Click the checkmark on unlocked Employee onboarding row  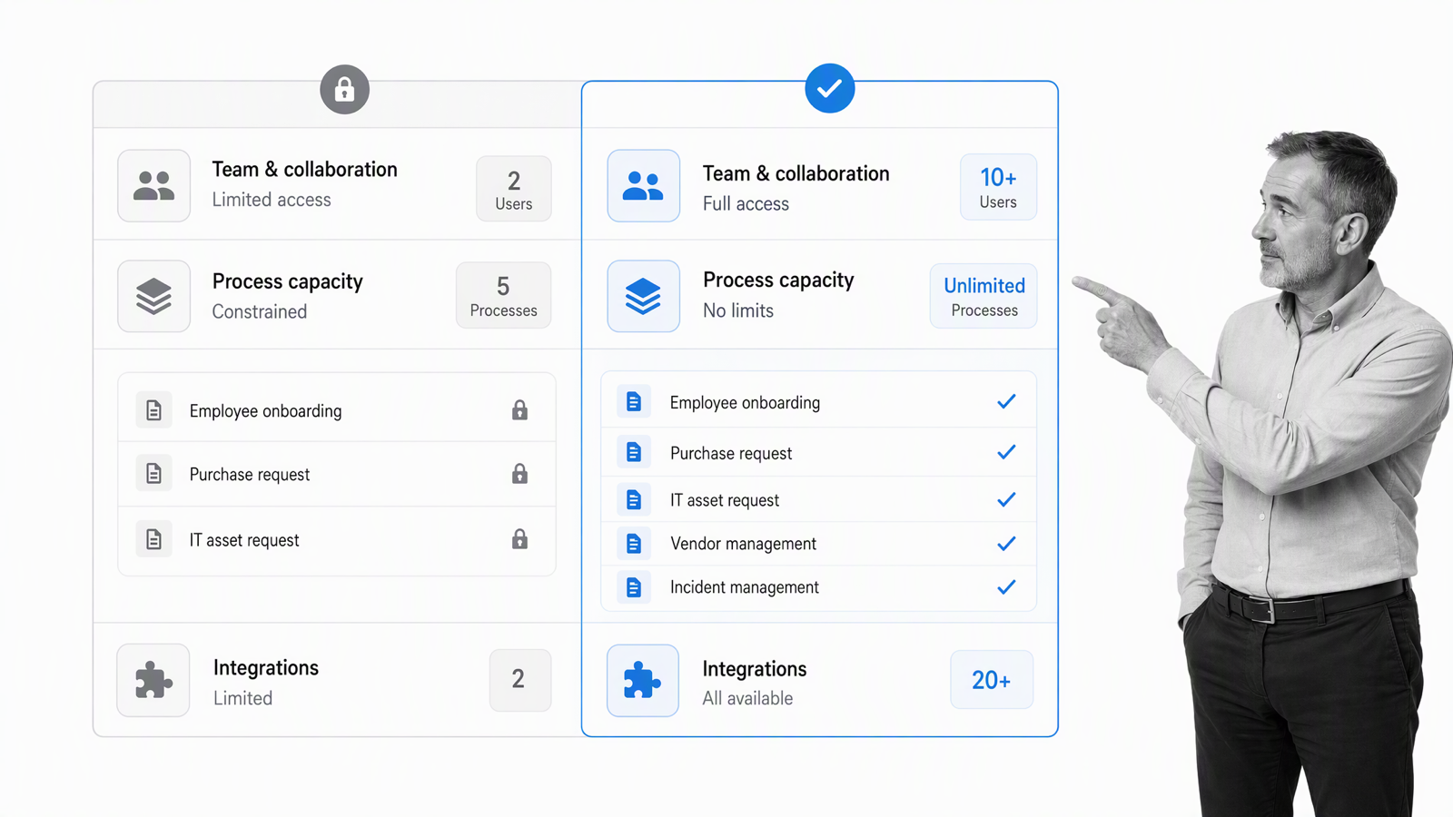(1006, 401)
